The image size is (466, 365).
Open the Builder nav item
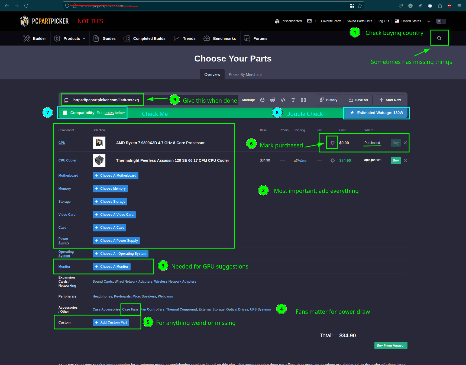(35, 38)
